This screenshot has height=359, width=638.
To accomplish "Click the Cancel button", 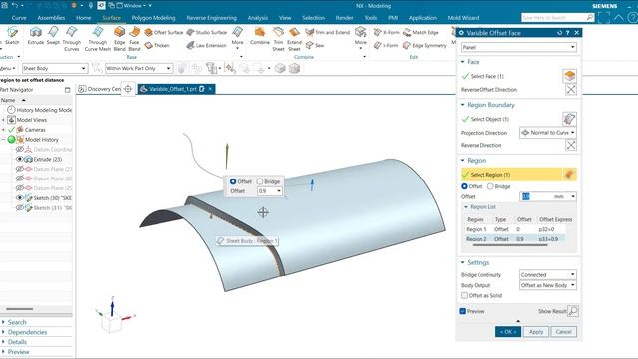I will [564, 332].
